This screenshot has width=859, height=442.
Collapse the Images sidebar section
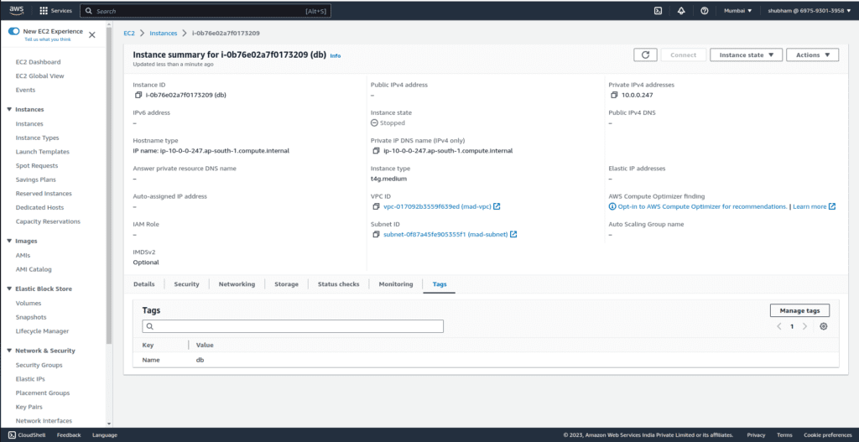point(9,241)
